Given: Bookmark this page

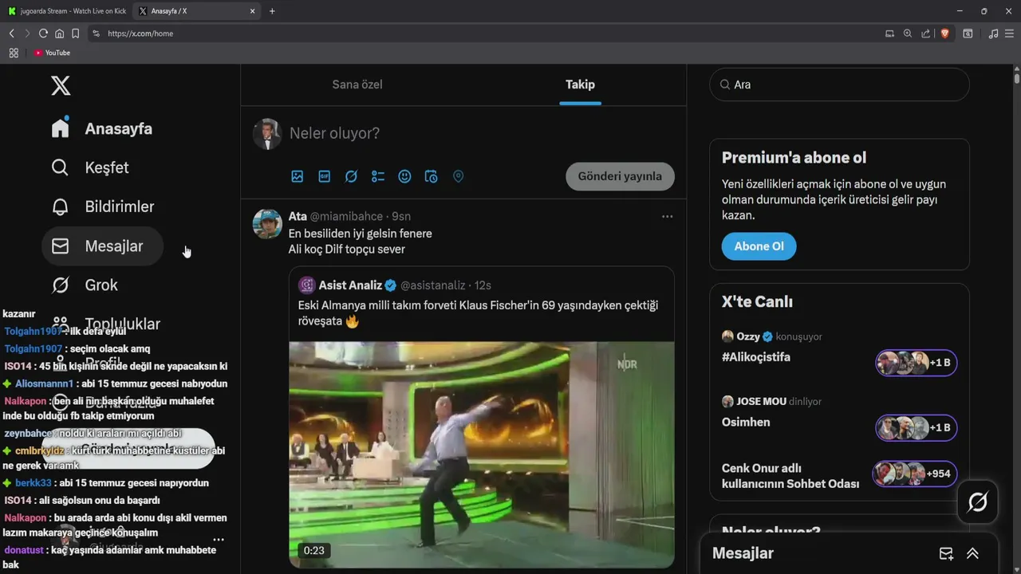Looking at the screenshot, I should point(75,33).
